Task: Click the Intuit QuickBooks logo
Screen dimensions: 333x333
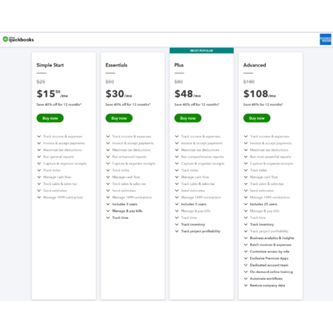Action: pos(18,39)
